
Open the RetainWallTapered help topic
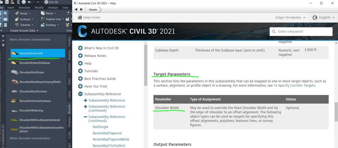pos(107,133)
